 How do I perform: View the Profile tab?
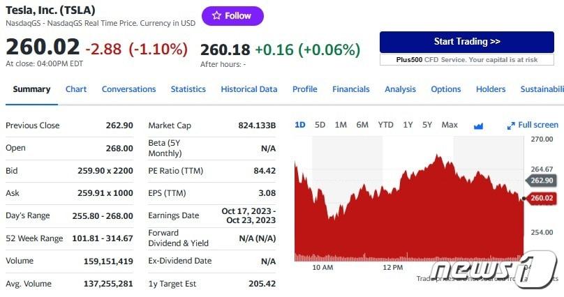coord(304,89)
